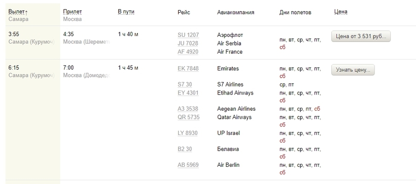Click the Air Berlin airline name
The image size is (416, 184).
(x=228, y=165)
